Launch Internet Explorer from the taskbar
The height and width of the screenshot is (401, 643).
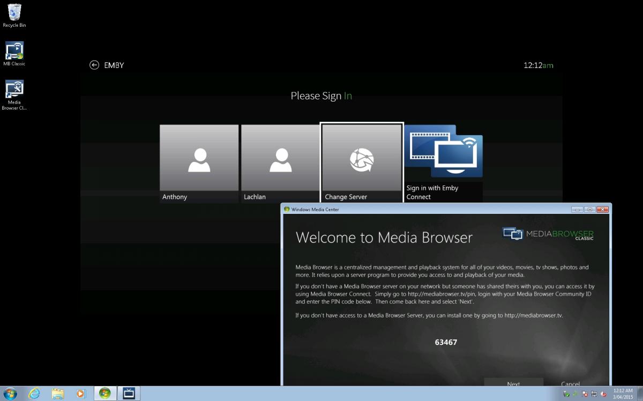pos(34,394)
